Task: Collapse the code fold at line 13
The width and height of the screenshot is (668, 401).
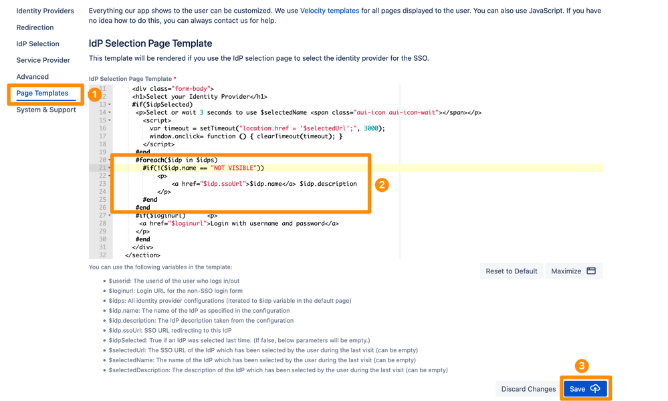Action: (110, 105)
